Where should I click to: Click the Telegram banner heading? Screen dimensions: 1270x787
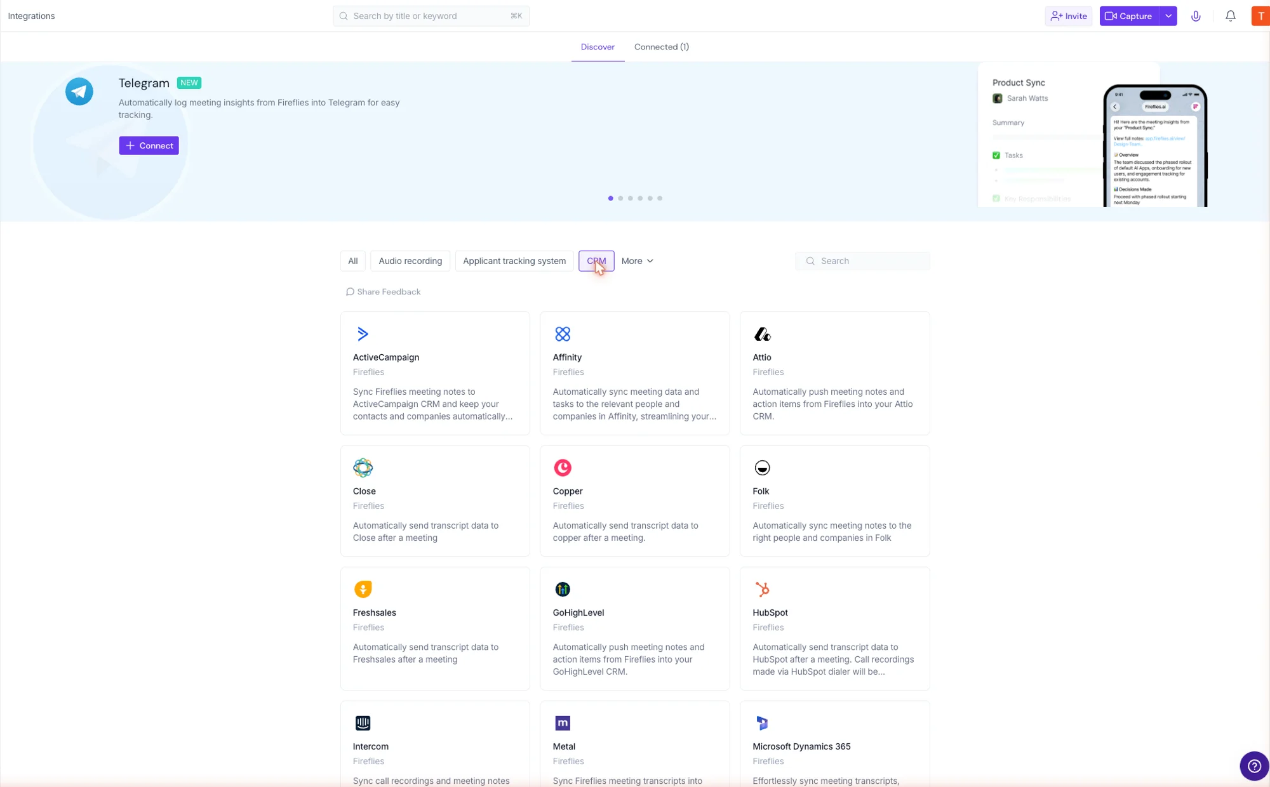(x=144, y=83)
